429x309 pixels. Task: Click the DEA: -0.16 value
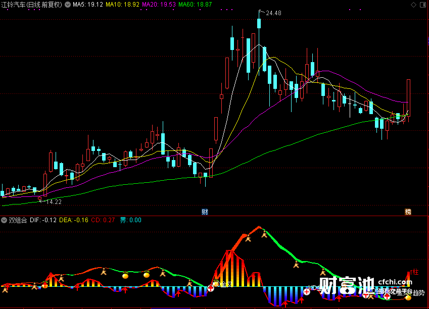[x=74, y=220]
